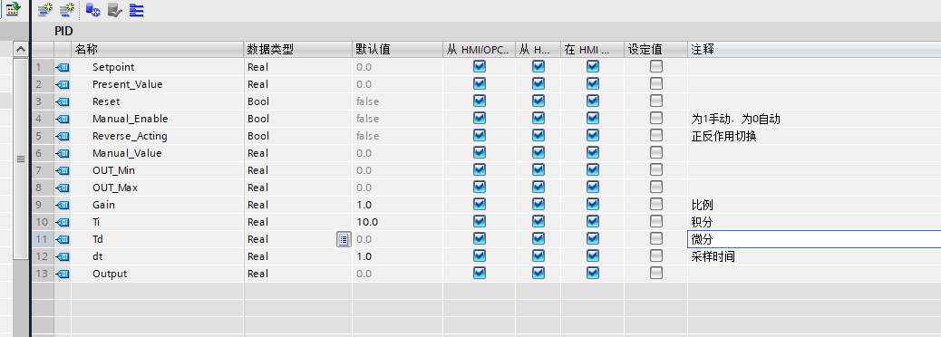Click the tag icon of the dt row
Image resolution: width=941 pixels, height=337 pixels.
click(63, 256)
